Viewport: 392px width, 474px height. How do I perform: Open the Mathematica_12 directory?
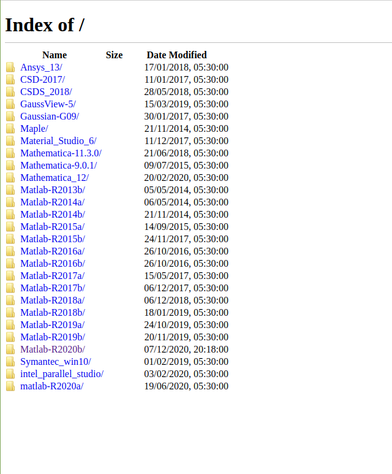[55, 178]
